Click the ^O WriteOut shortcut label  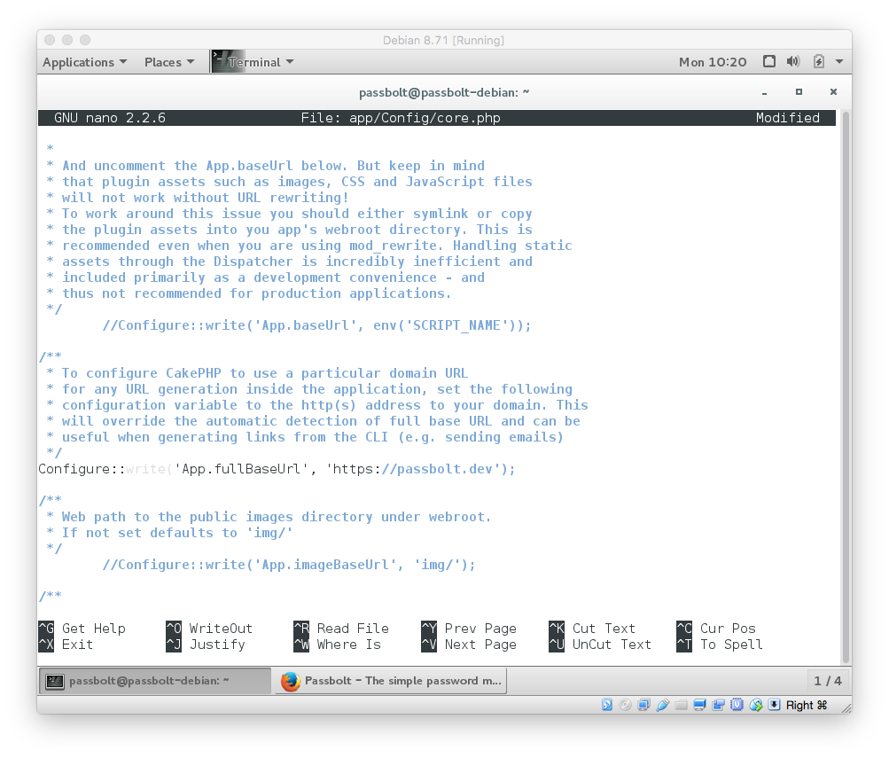pos(209,629)
